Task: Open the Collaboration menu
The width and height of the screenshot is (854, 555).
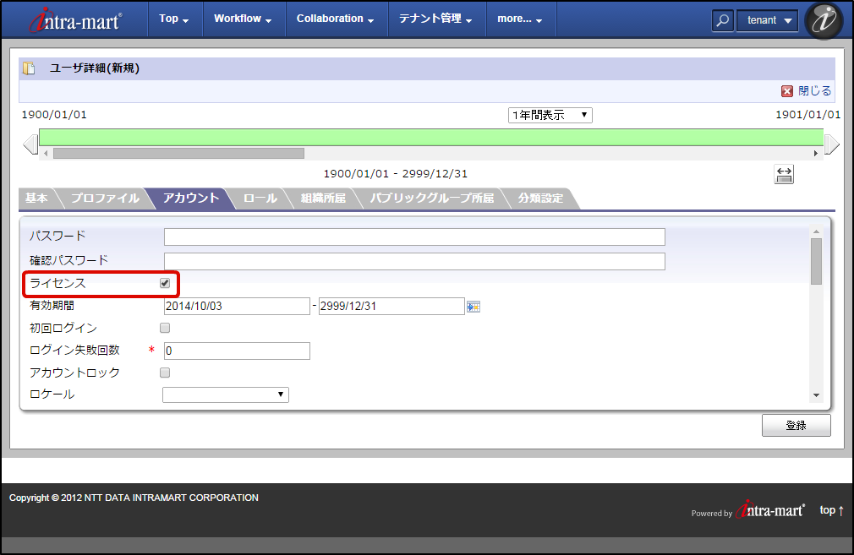Action: [x=336, y=19]
